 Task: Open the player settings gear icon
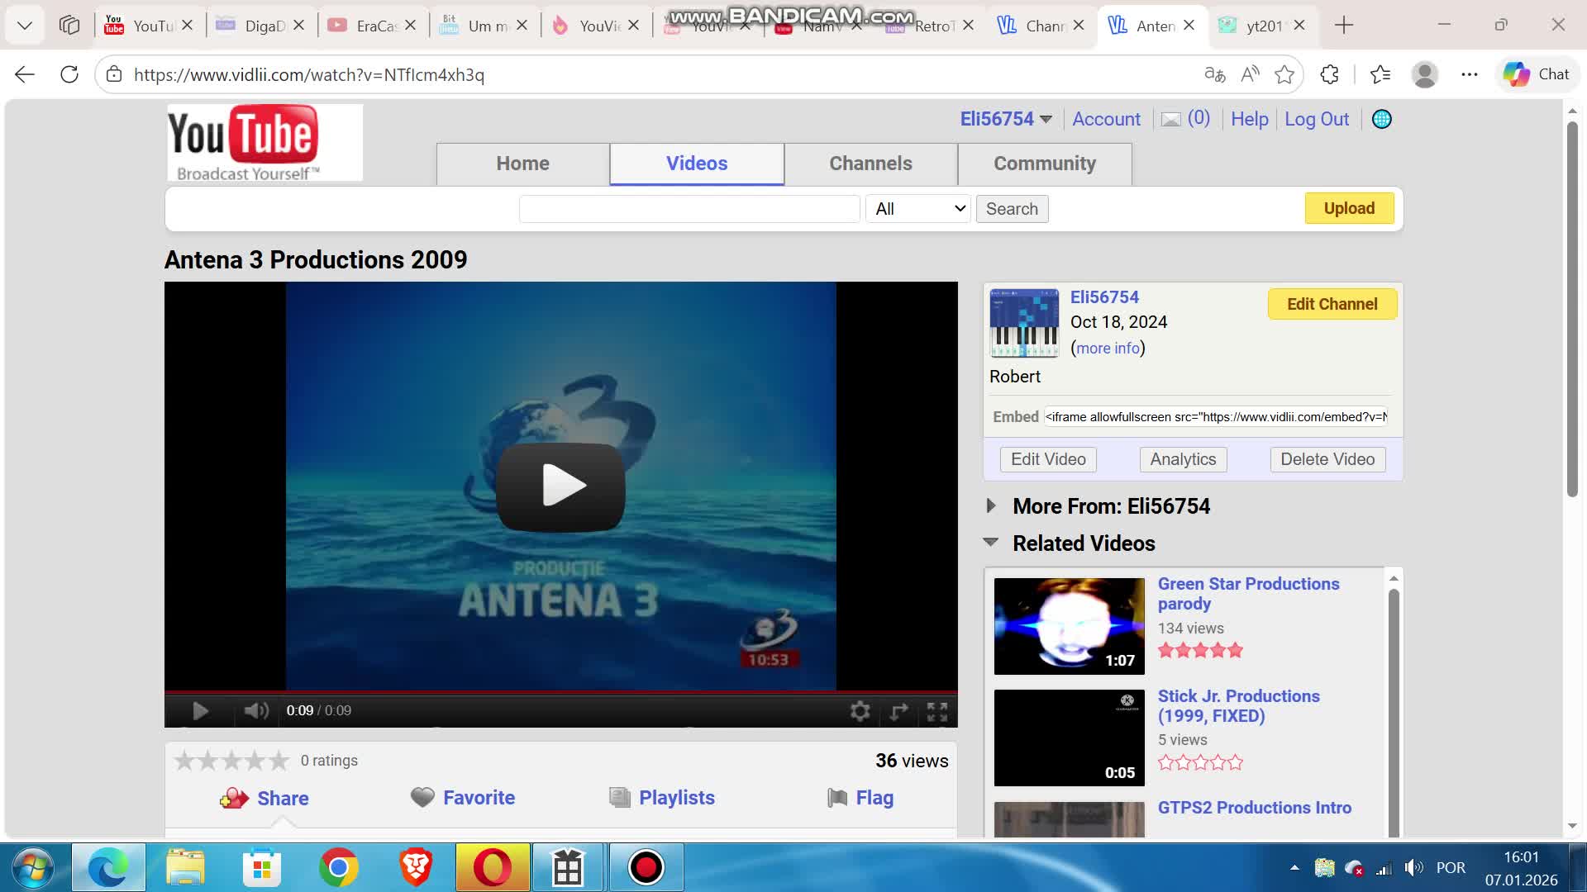tap(860, 711)
